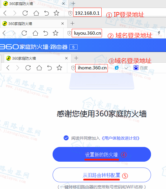The height and width of the screenshot is (189, 166).
Task: Click the 设置新的防火墙 button
Action: click(102, 154)
